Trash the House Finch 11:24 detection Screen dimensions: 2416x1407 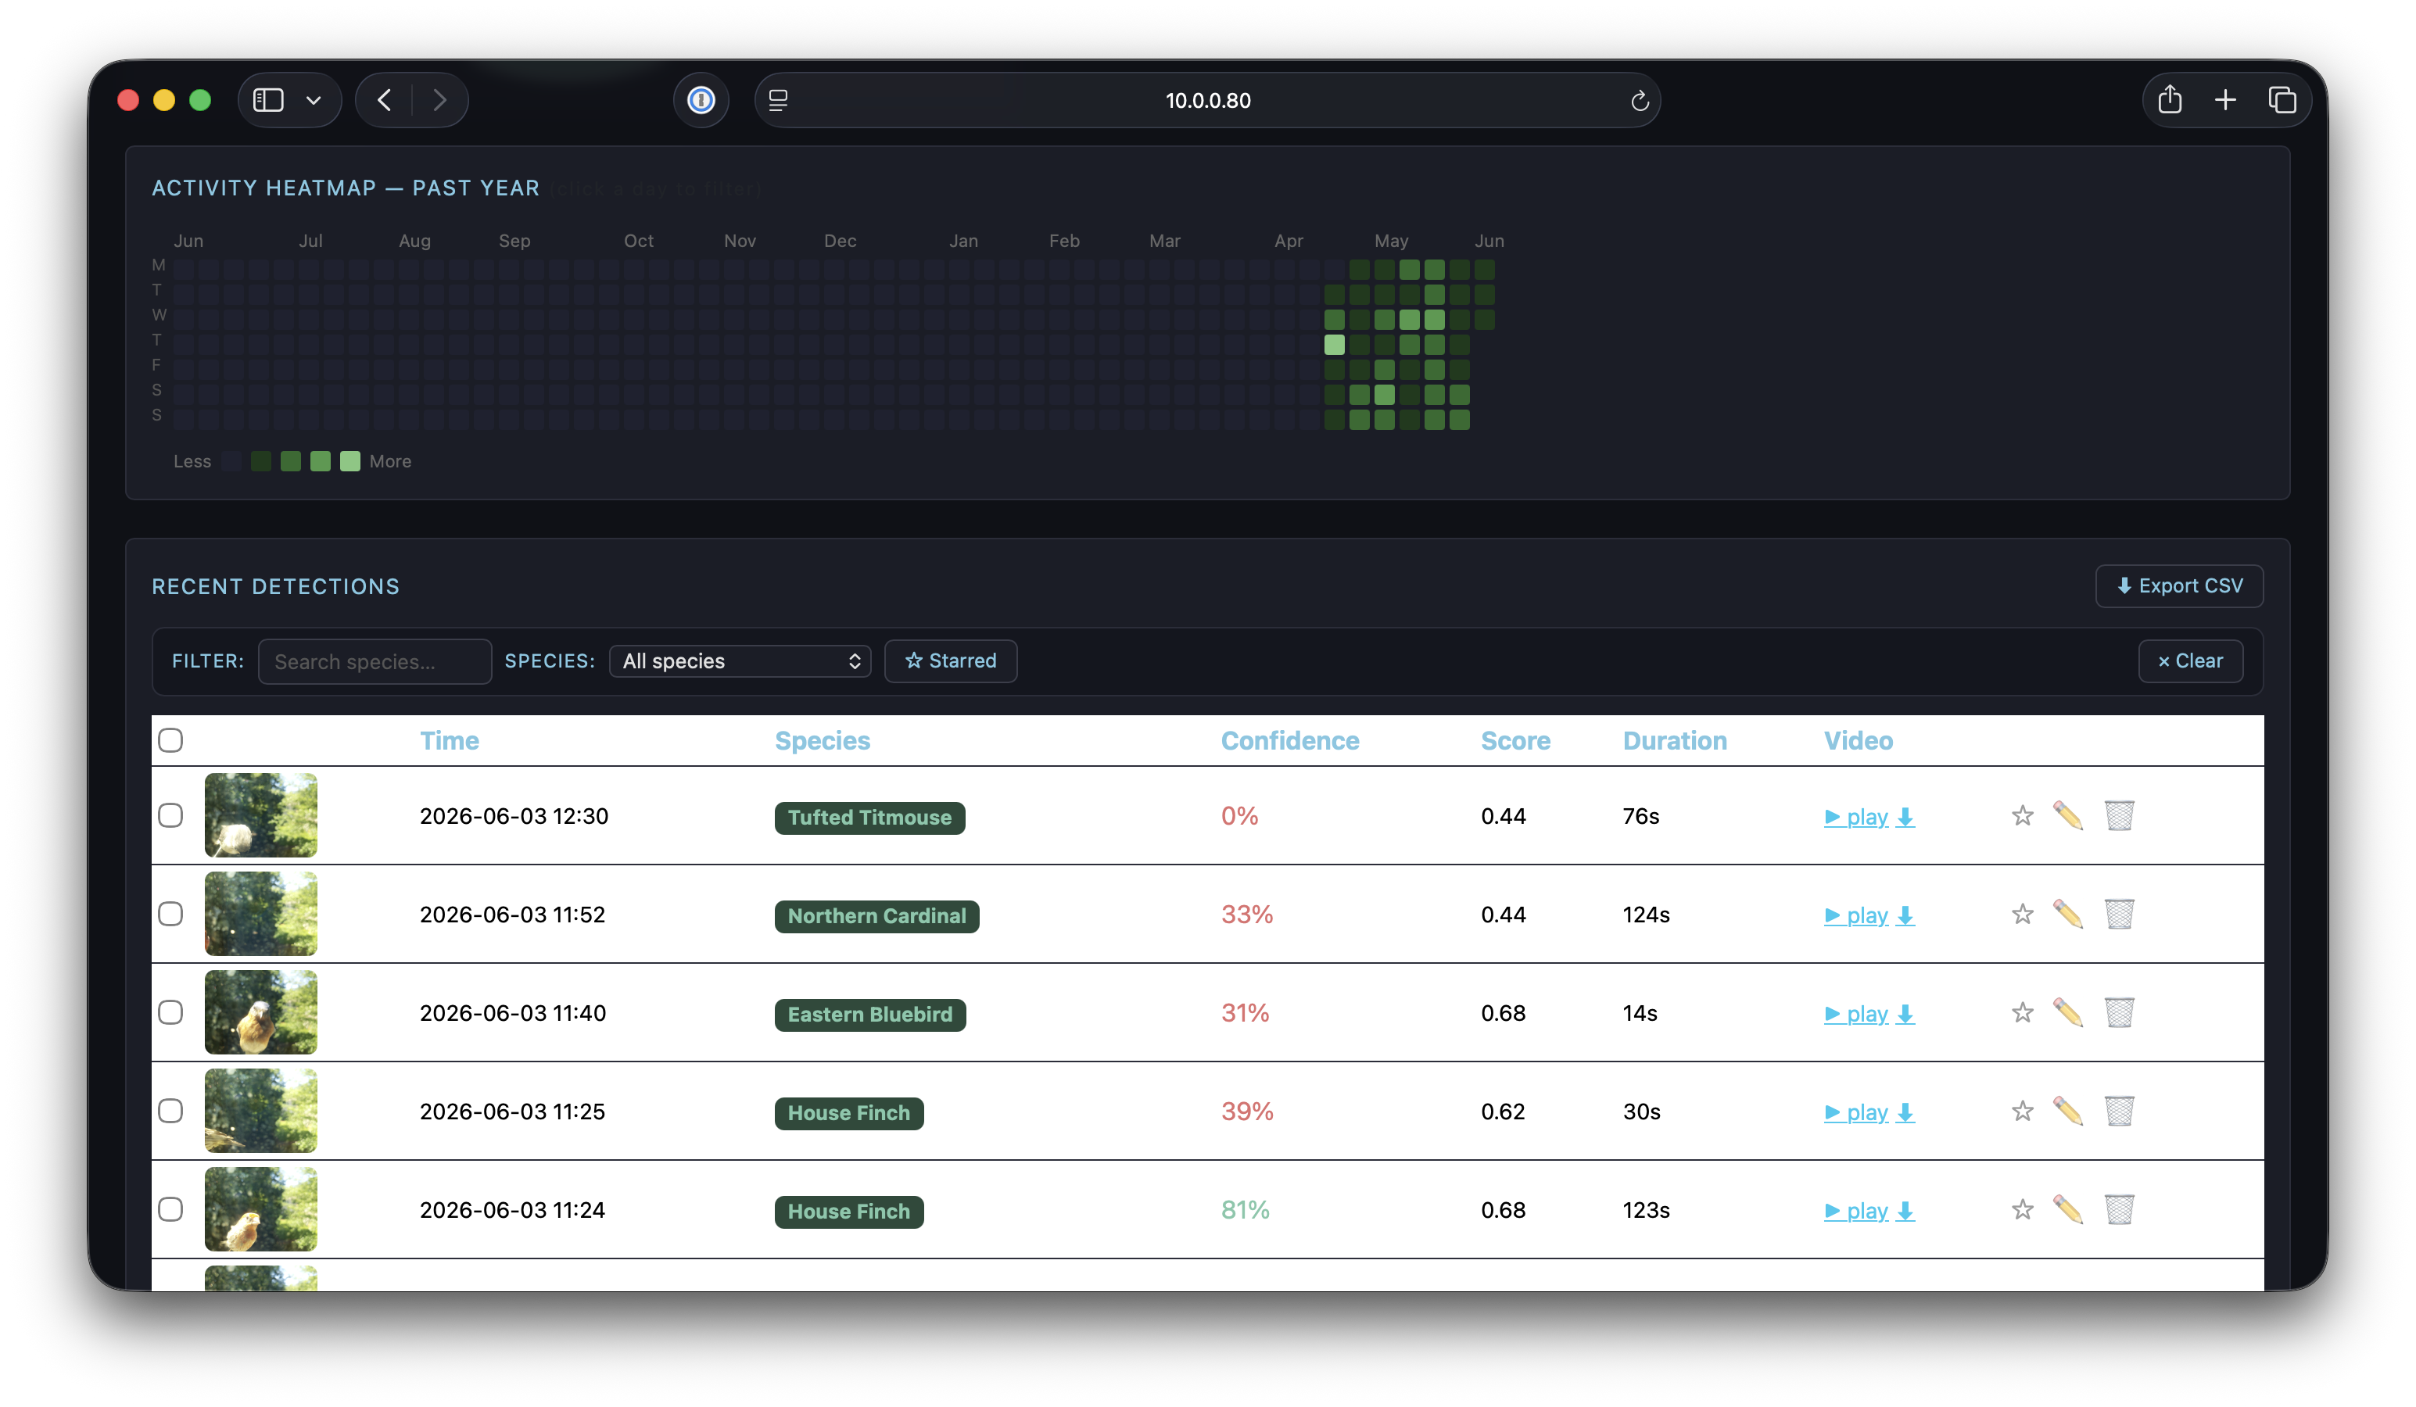pos(2119,1211)
